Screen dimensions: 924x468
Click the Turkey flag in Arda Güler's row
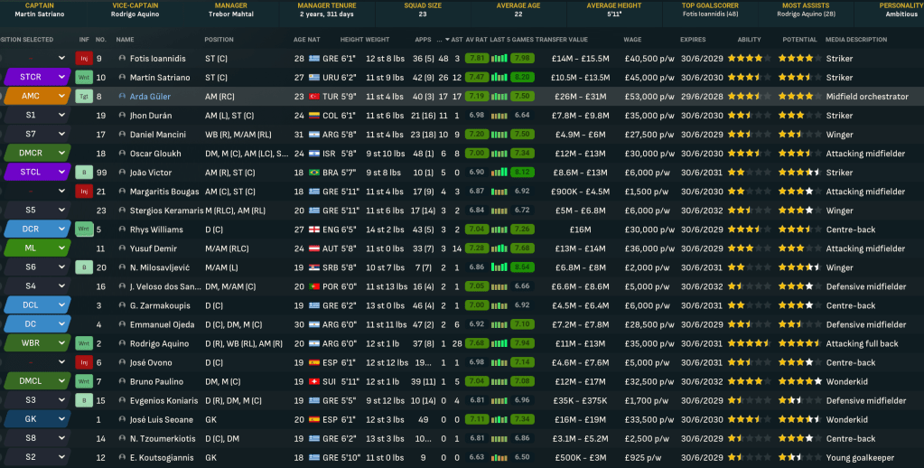(x=313, y=97)
